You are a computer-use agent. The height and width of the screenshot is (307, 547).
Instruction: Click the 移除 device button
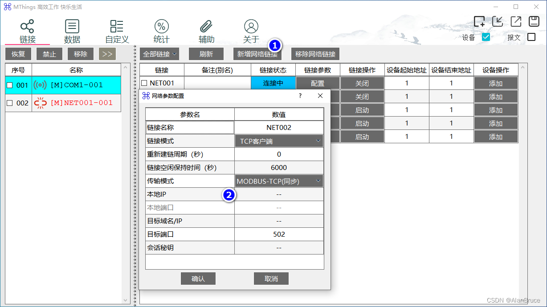[81, 54]
